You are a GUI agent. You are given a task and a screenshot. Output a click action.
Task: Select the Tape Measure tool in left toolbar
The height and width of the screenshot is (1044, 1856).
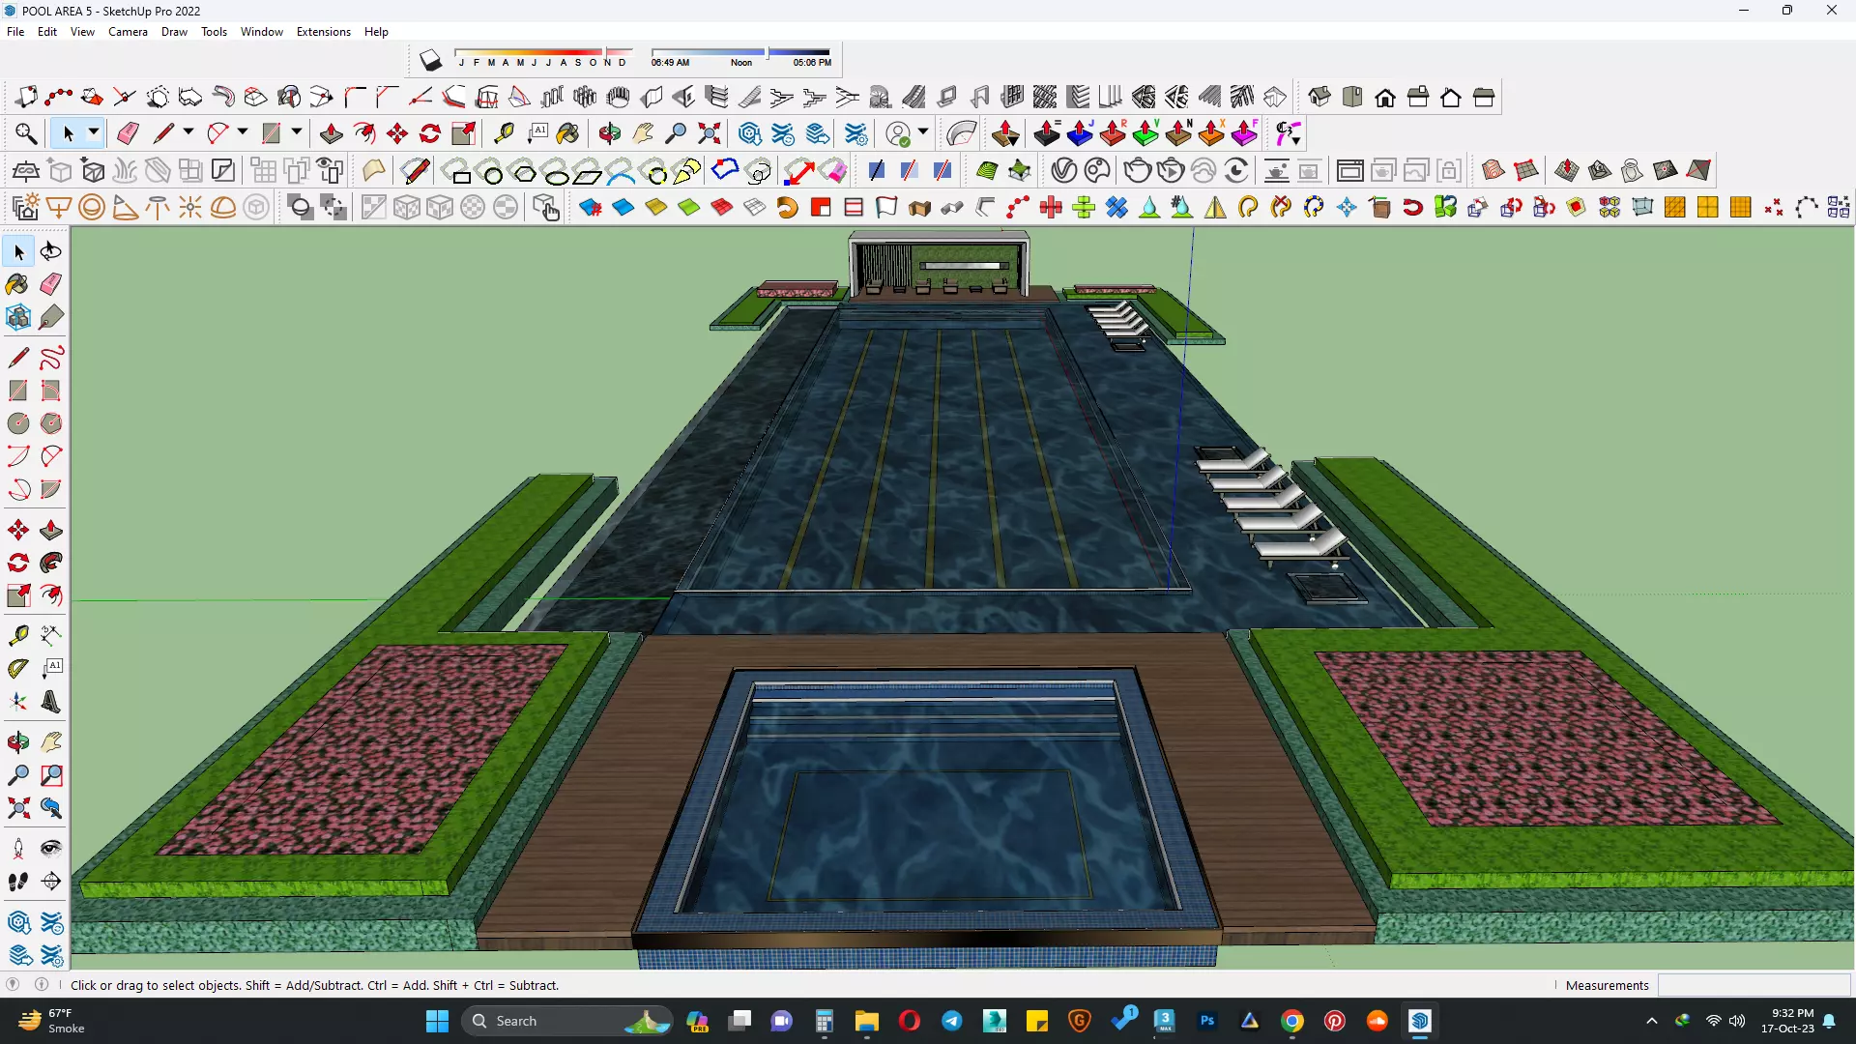[17, 635]
